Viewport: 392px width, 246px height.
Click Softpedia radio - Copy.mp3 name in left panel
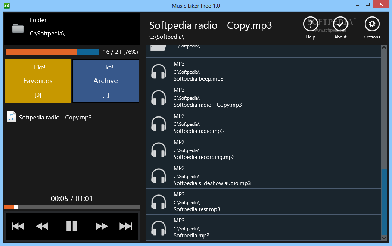pos(55,118)
